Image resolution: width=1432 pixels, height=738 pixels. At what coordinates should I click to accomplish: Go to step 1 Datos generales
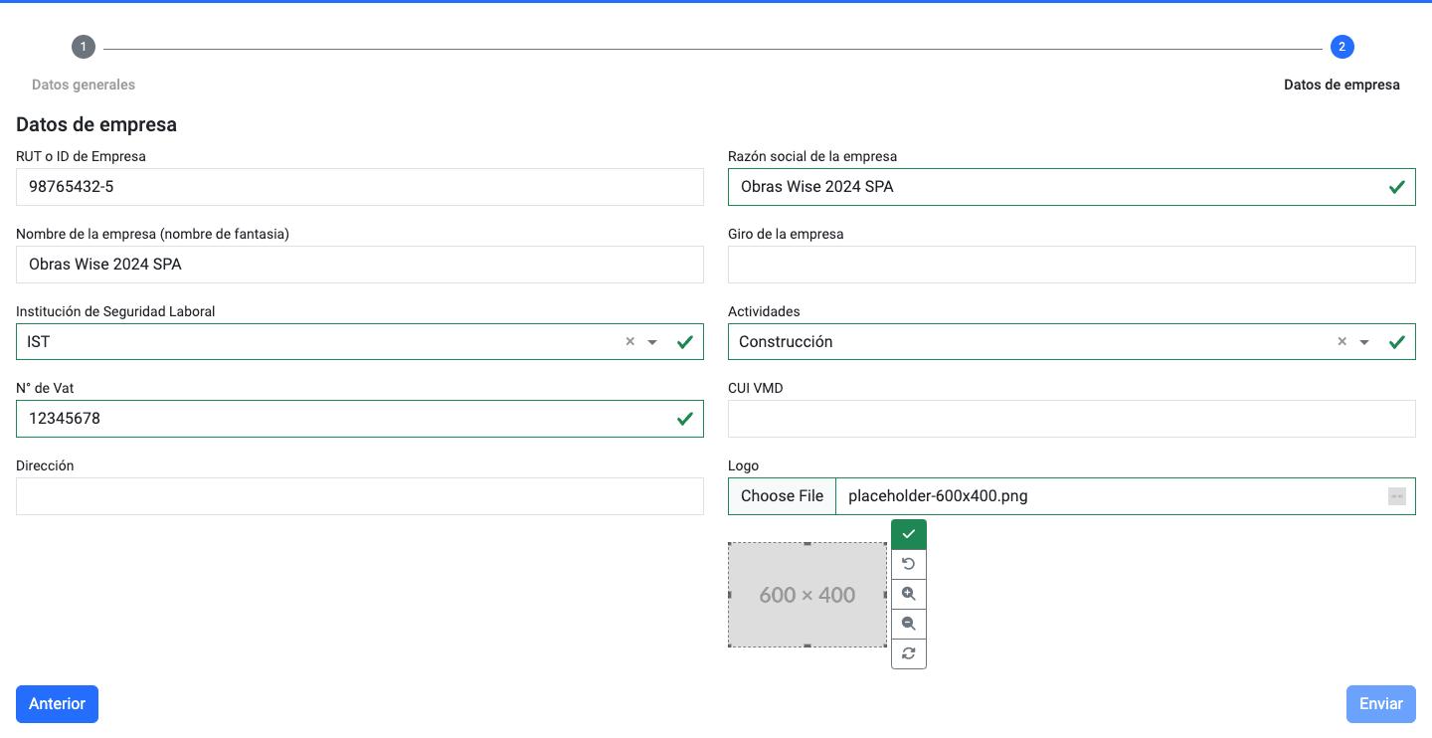(84, 47)
